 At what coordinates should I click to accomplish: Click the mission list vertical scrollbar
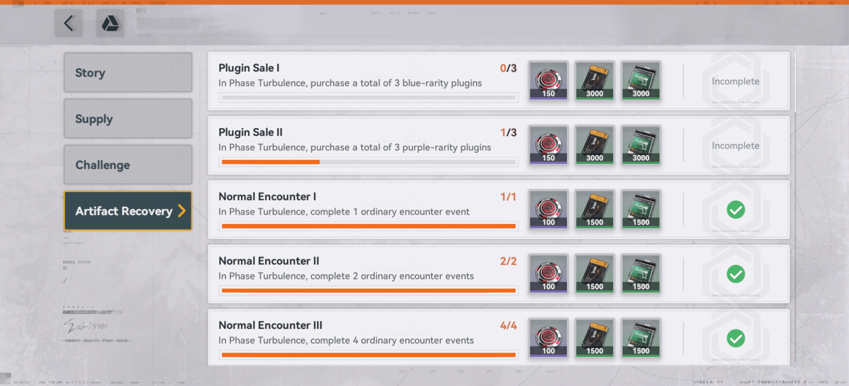pyautogui.click(x=795, y=82)
